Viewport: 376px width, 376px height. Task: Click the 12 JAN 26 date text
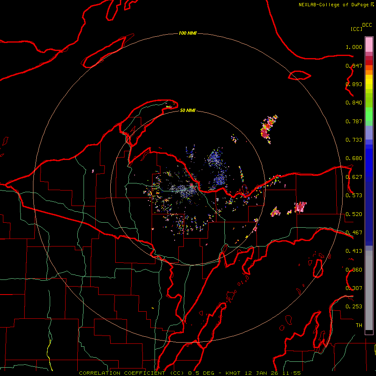click(x=262, y=373)
